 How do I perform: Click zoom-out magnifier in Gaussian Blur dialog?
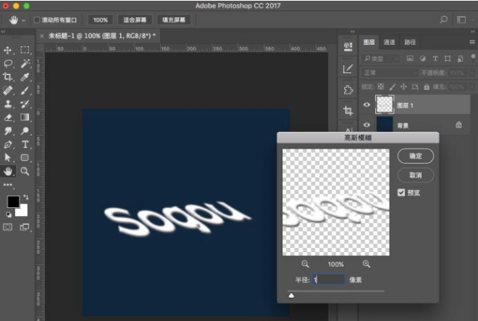click(x=305, y=264)
